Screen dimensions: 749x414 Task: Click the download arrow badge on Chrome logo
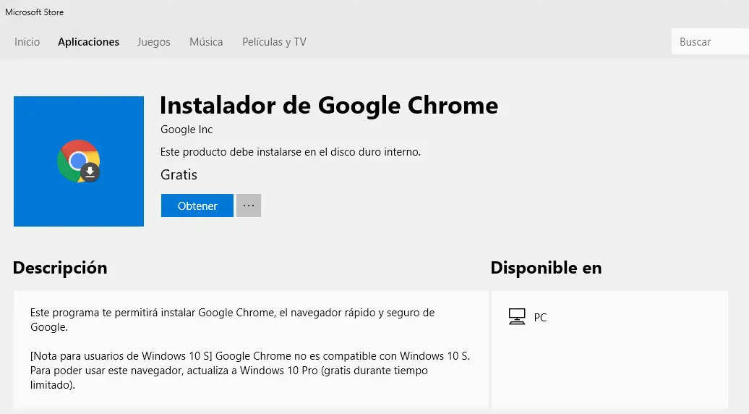90,172
